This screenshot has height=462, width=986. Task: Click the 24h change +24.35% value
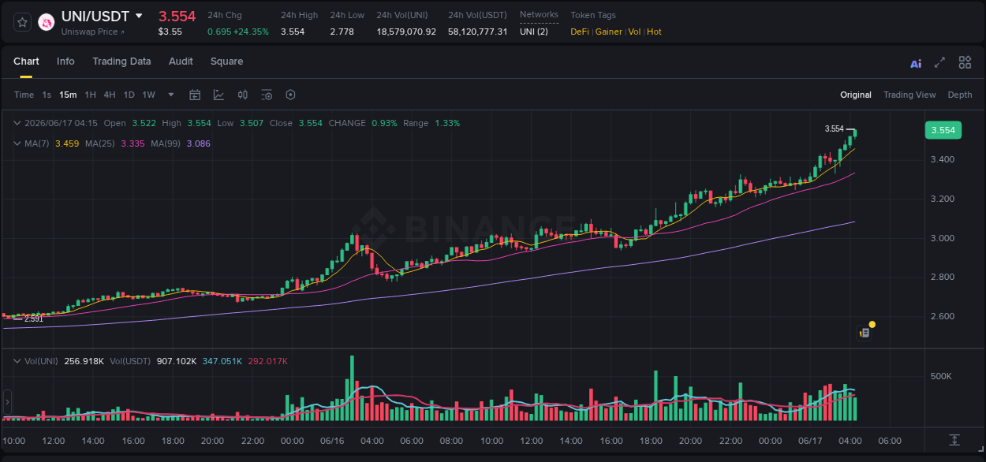click(251, 32)
